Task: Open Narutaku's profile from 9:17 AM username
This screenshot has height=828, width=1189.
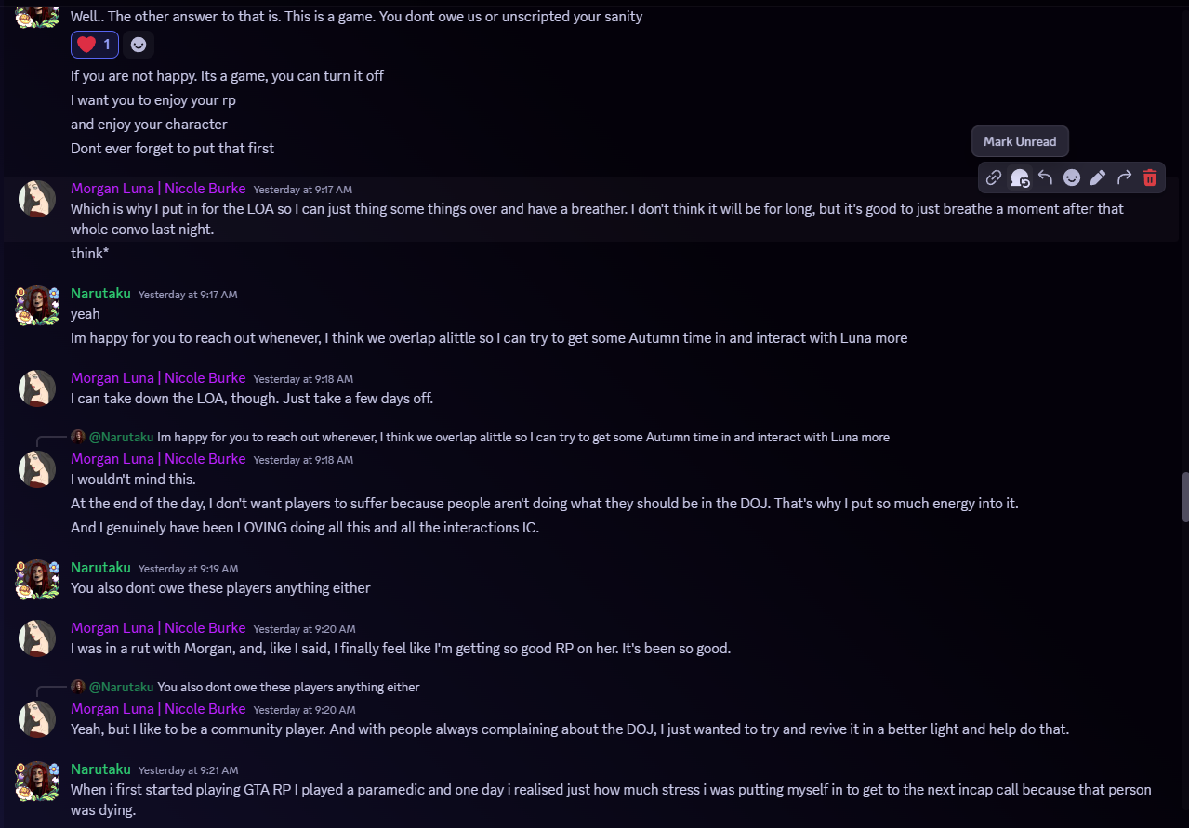Action: click(x=100, y=293)
